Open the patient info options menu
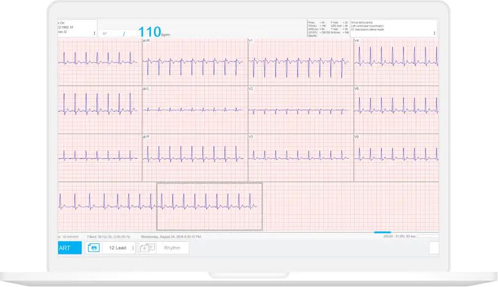 tap(94, 32)
